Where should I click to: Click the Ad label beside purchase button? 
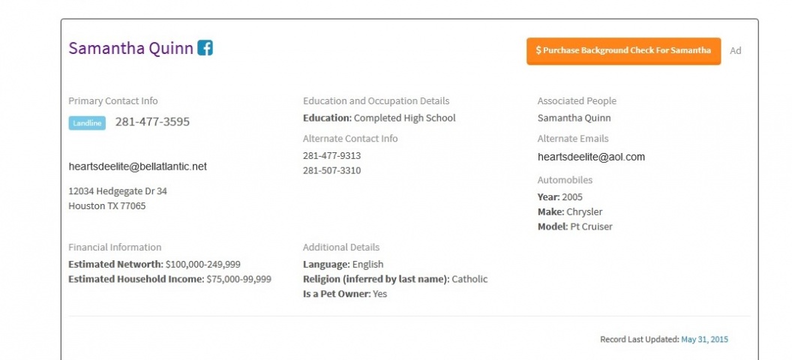pos(736,50)
